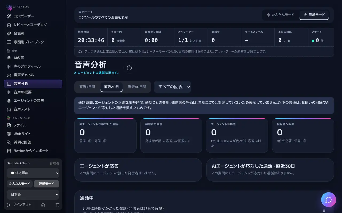The image size is (342, 213).
Task: Switch to かんたんモード in top bar
Action: 280,15
